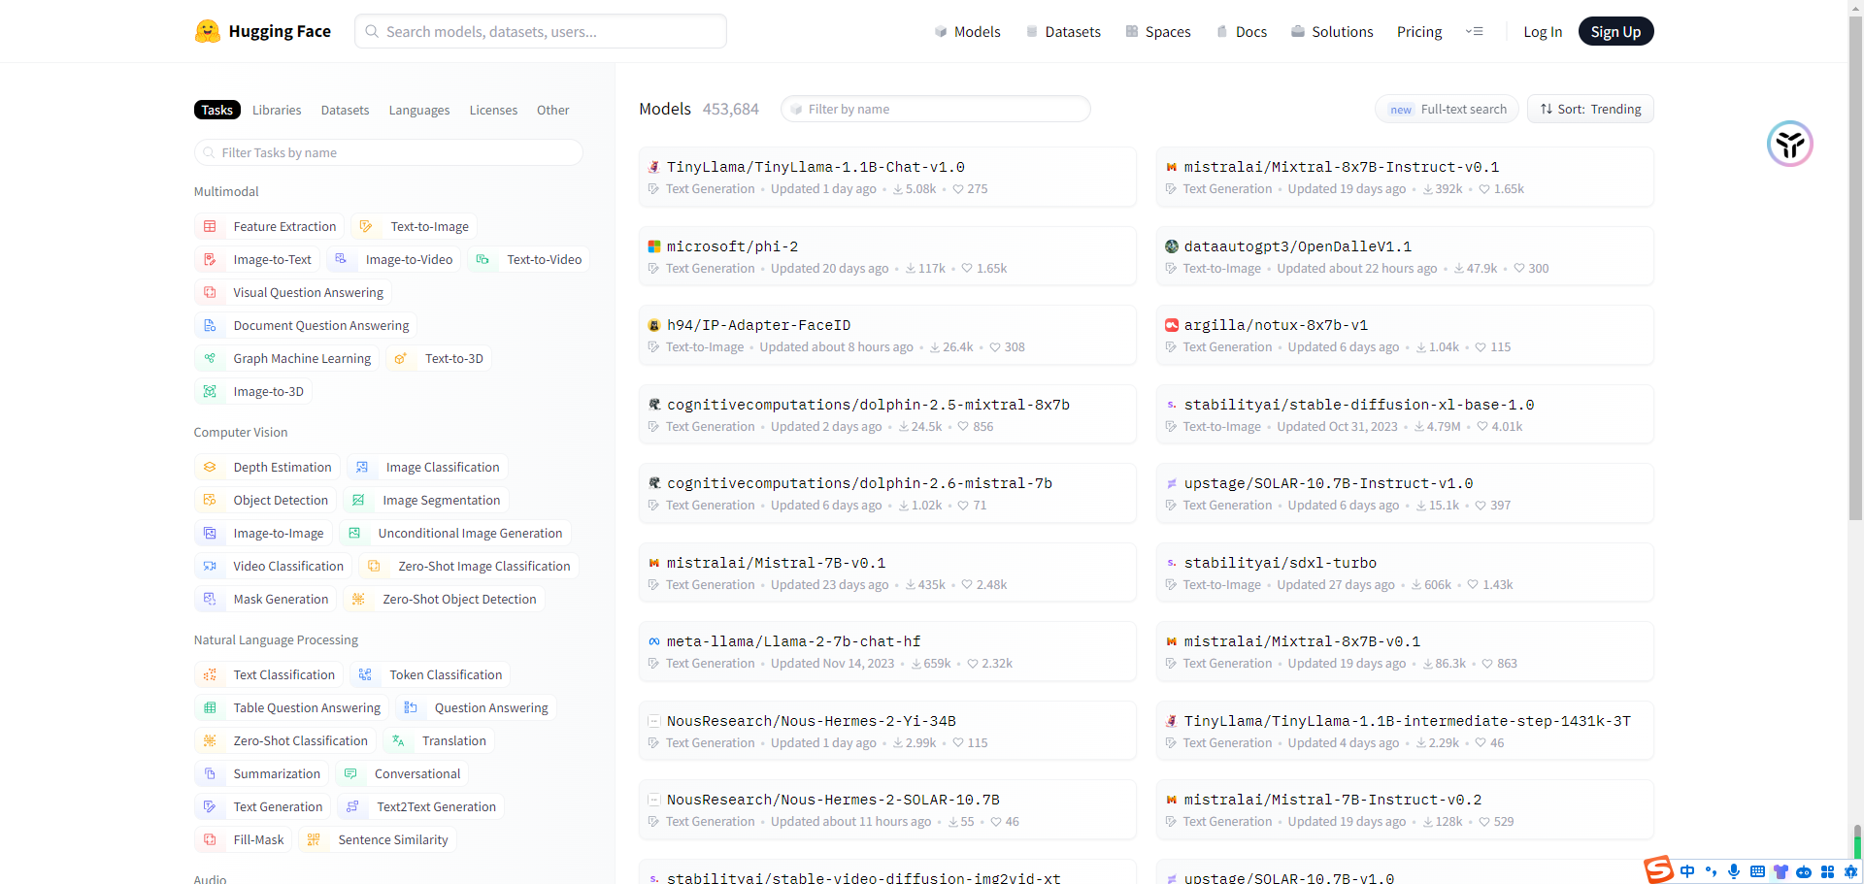Click the Depth Estimation task icon
The width and height of the screenshot is (1864, 884).
(210, 467)
